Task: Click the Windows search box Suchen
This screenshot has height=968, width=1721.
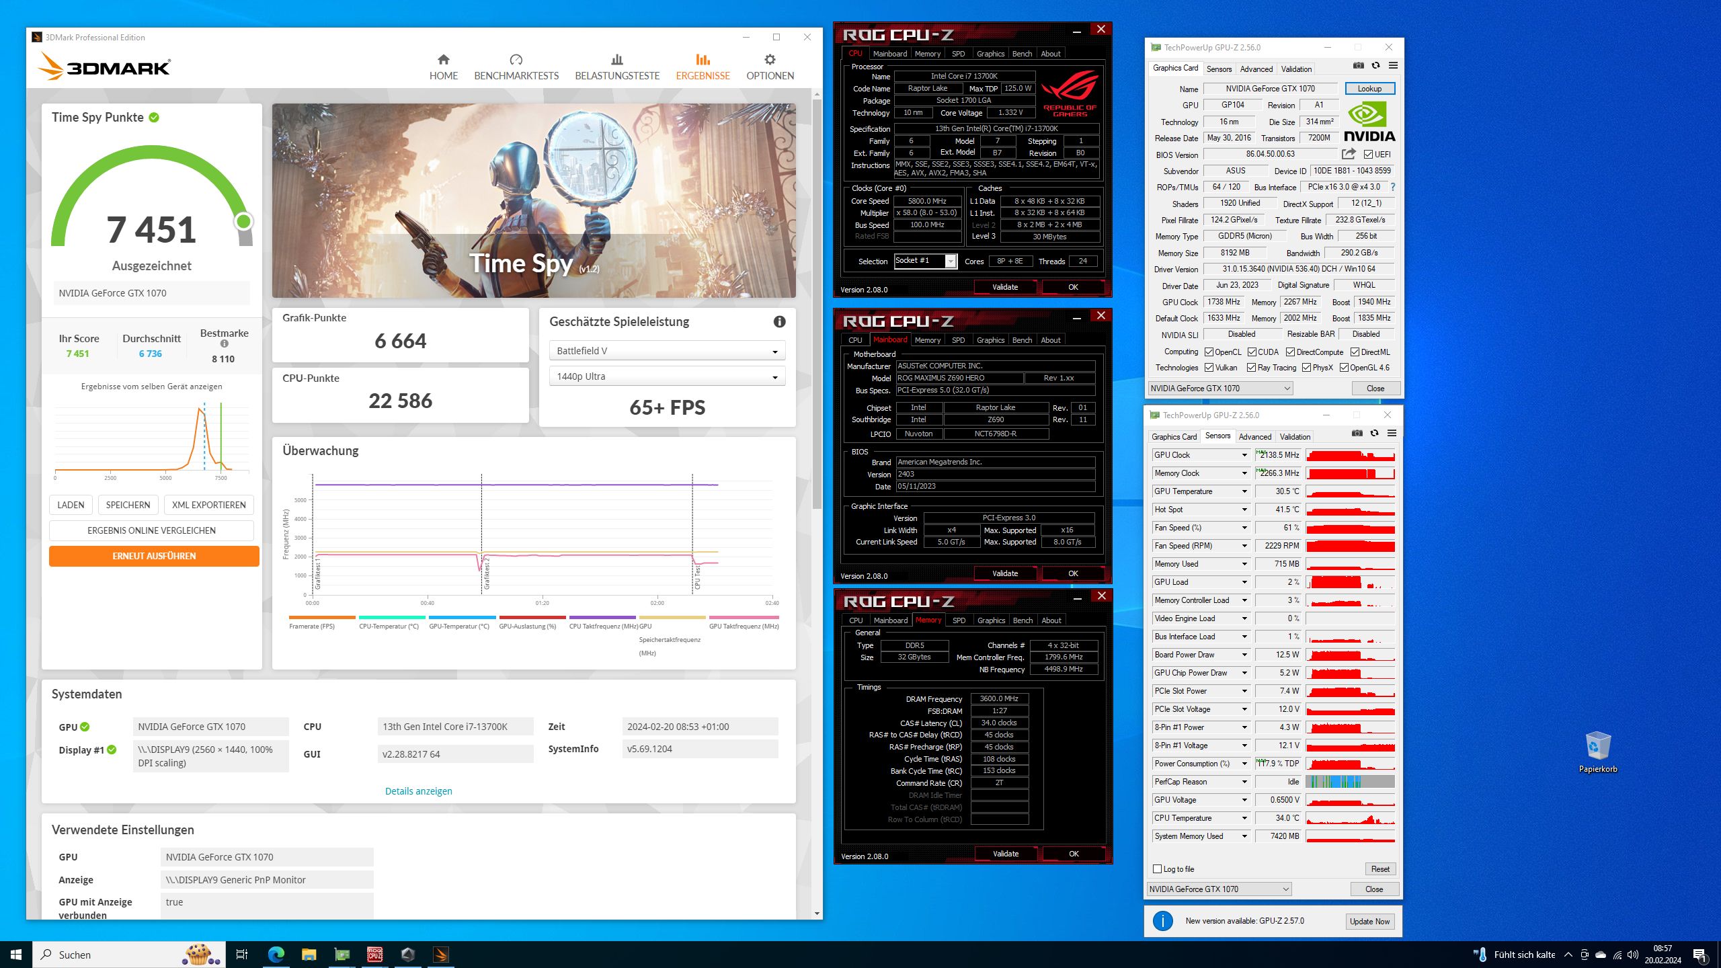Action: 129,955
